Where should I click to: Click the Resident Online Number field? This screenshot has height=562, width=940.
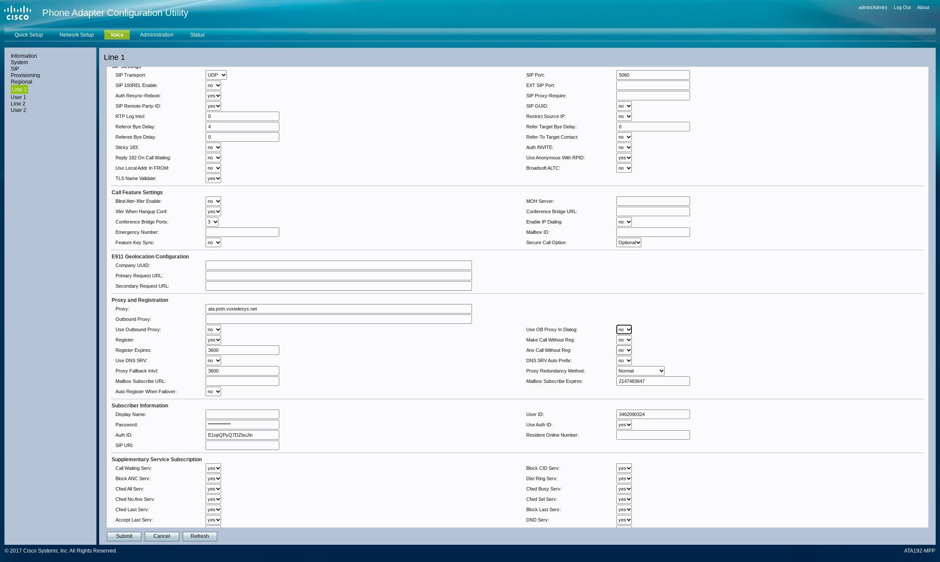click(x=653, y=435)
